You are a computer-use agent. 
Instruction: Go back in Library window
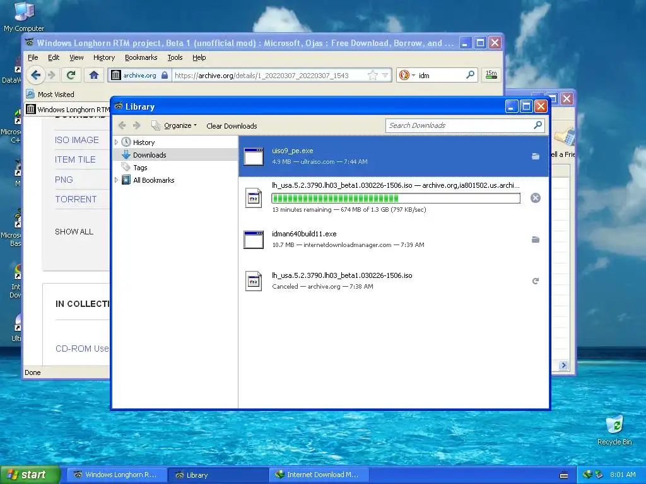pos(122,125)
